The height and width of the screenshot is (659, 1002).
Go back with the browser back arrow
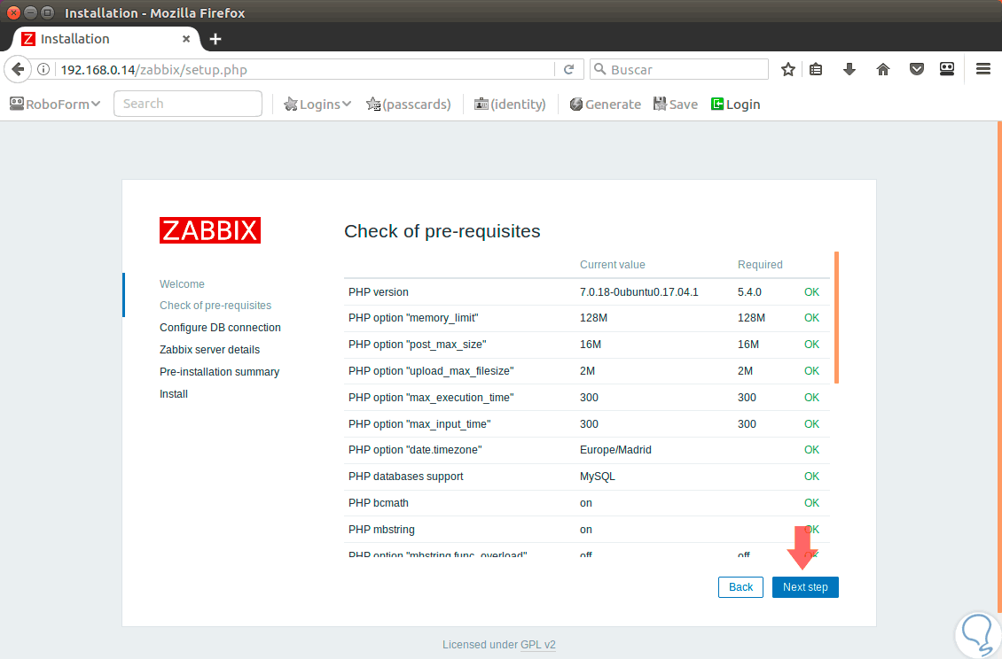point(18,69)
